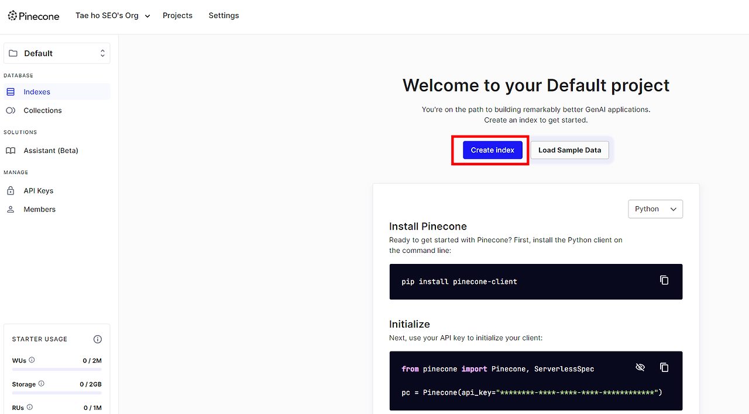Click the Create index button
The image size is (749, 414).
493,150
